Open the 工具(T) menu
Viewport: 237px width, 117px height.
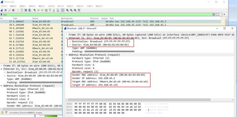tap(89, 6)
